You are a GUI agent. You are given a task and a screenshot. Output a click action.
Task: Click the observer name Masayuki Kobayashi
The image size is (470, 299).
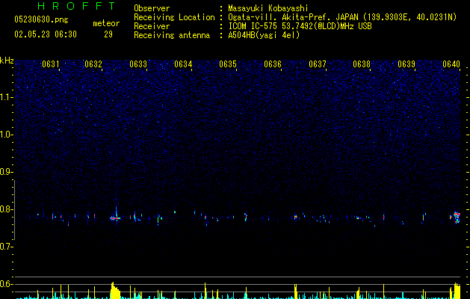pos(268,8)
